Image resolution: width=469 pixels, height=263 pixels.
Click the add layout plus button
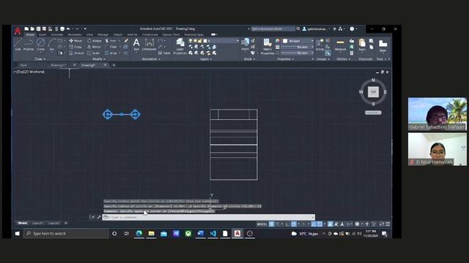[x=66, y=223]
